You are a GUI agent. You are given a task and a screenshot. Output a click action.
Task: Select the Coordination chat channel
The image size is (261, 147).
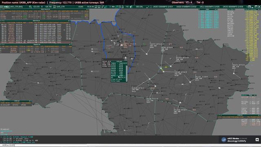tap(7, 131)
